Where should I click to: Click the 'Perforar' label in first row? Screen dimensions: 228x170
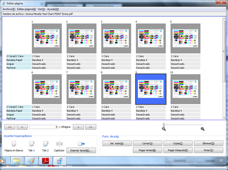point(19,68)
